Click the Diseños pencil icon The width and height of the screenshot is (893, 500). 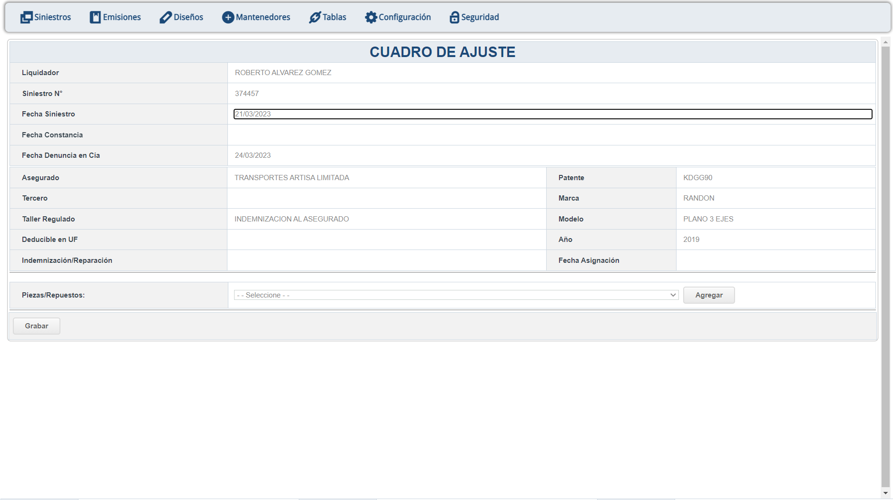tap(165, 18)
